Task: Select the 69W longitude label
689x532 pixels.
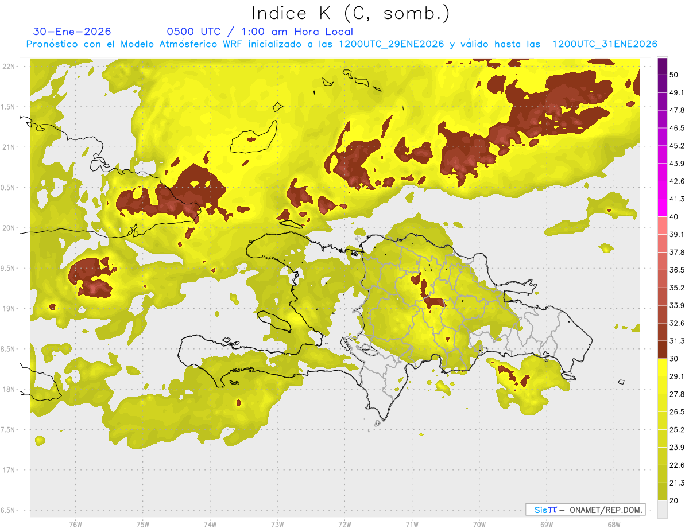Action: (547, 524)
